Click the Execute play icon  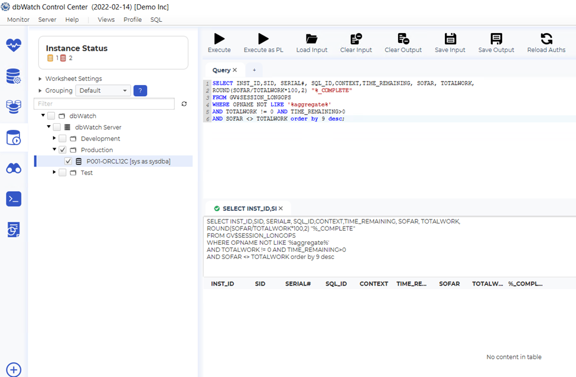click(219, 38)
